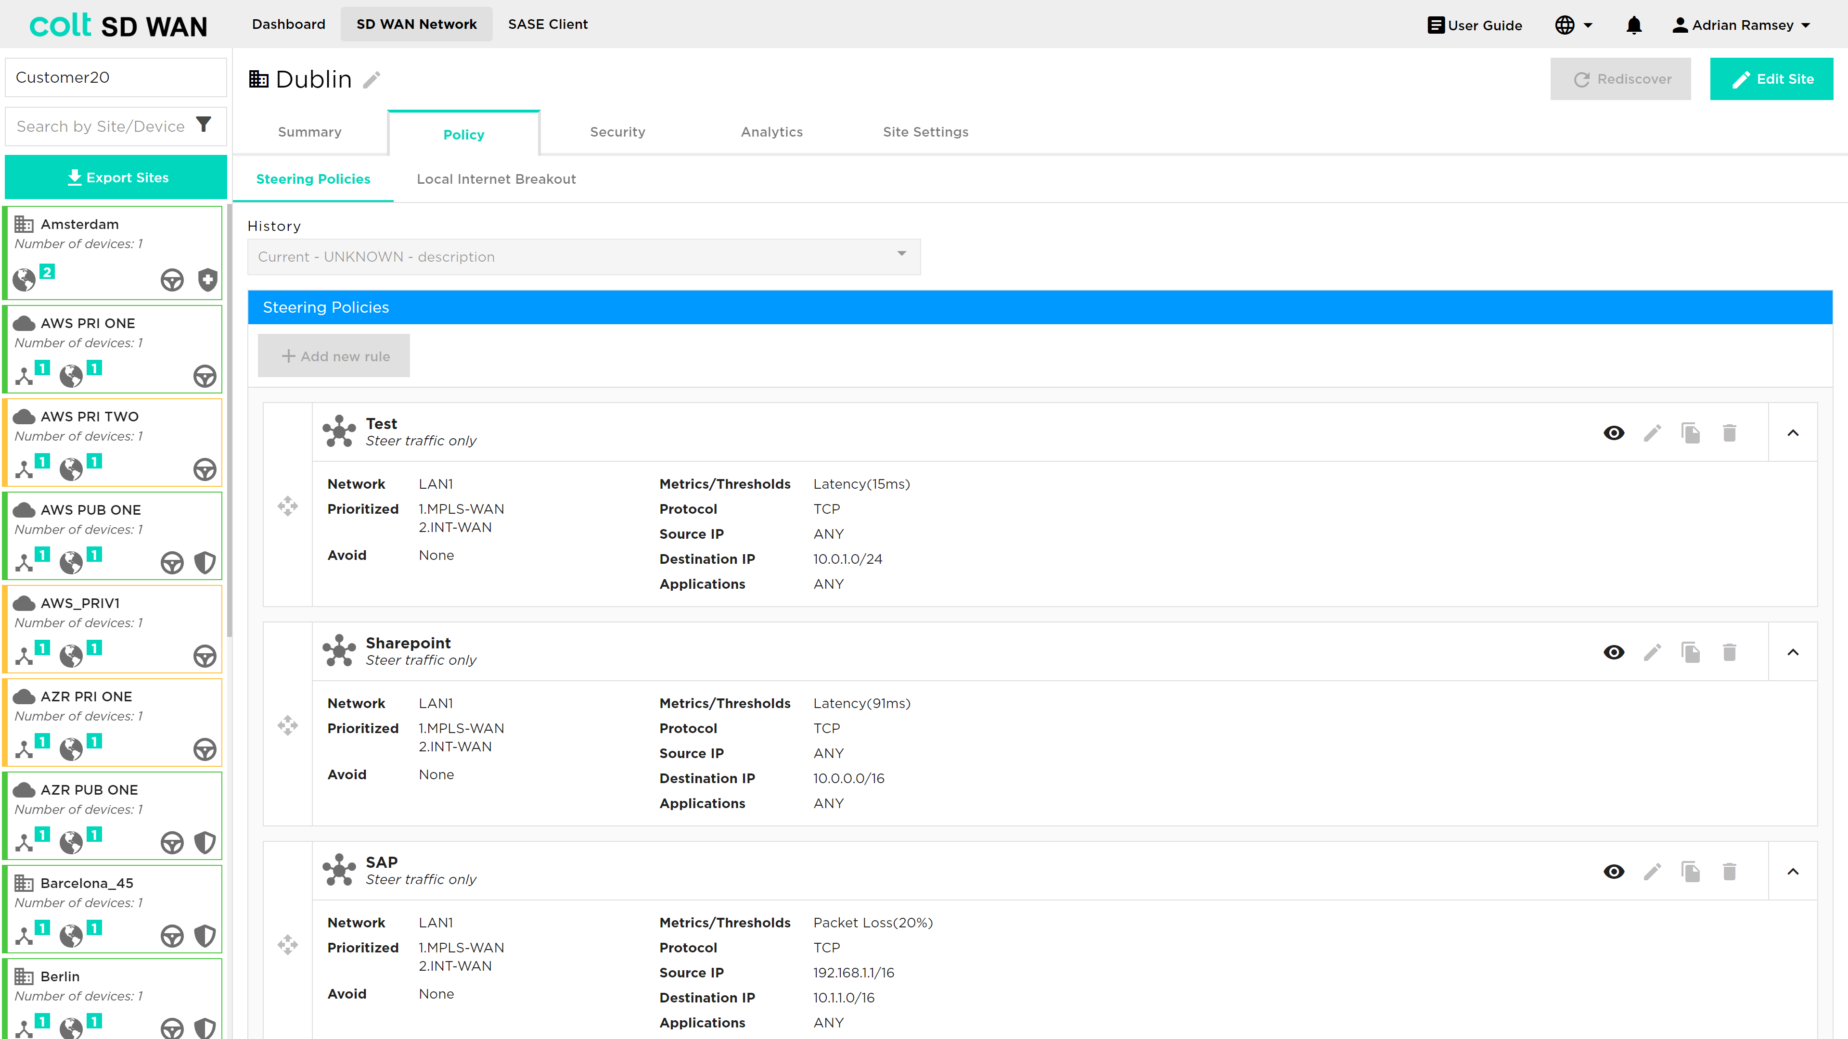Click AZR PRI ONE network topology icon
The width and height of the screenshot is (1848, 1039).
click(25, 748)
